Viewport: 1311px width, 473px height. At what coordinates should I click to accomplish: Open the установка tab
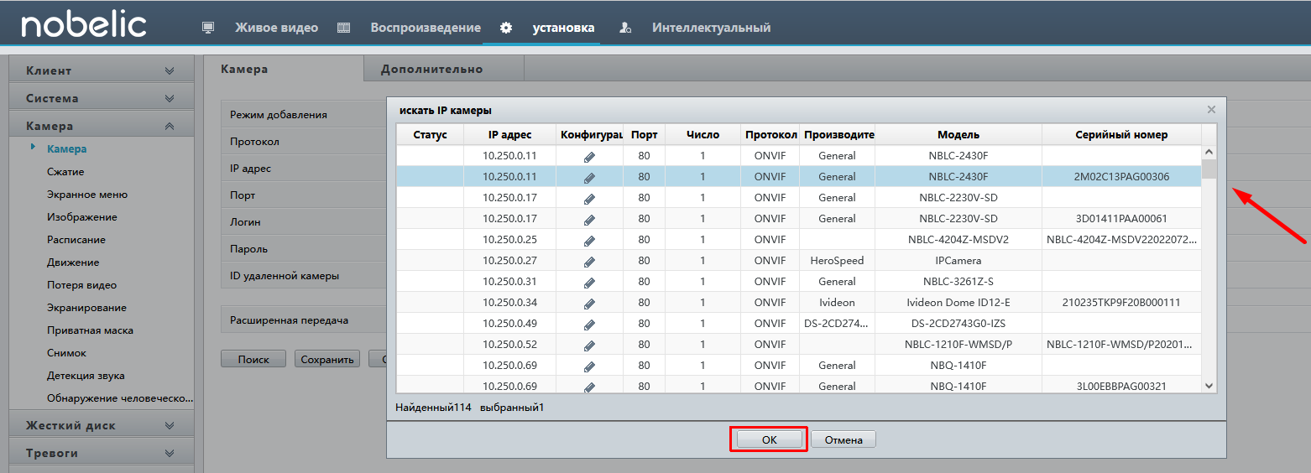563,28
